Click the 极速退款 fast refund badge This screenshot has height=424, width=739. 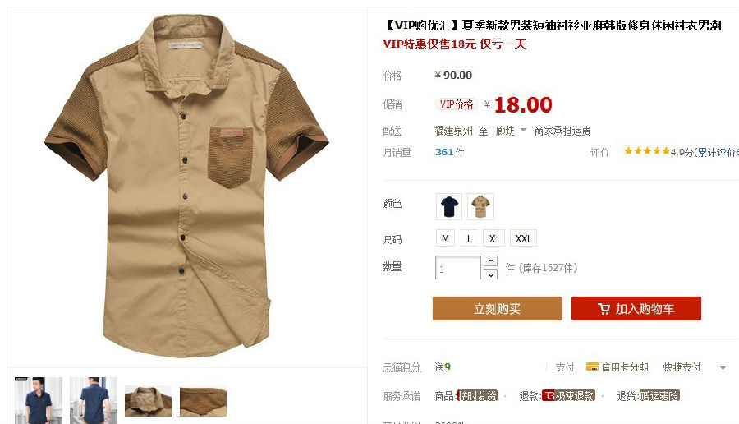coord(569,396)
